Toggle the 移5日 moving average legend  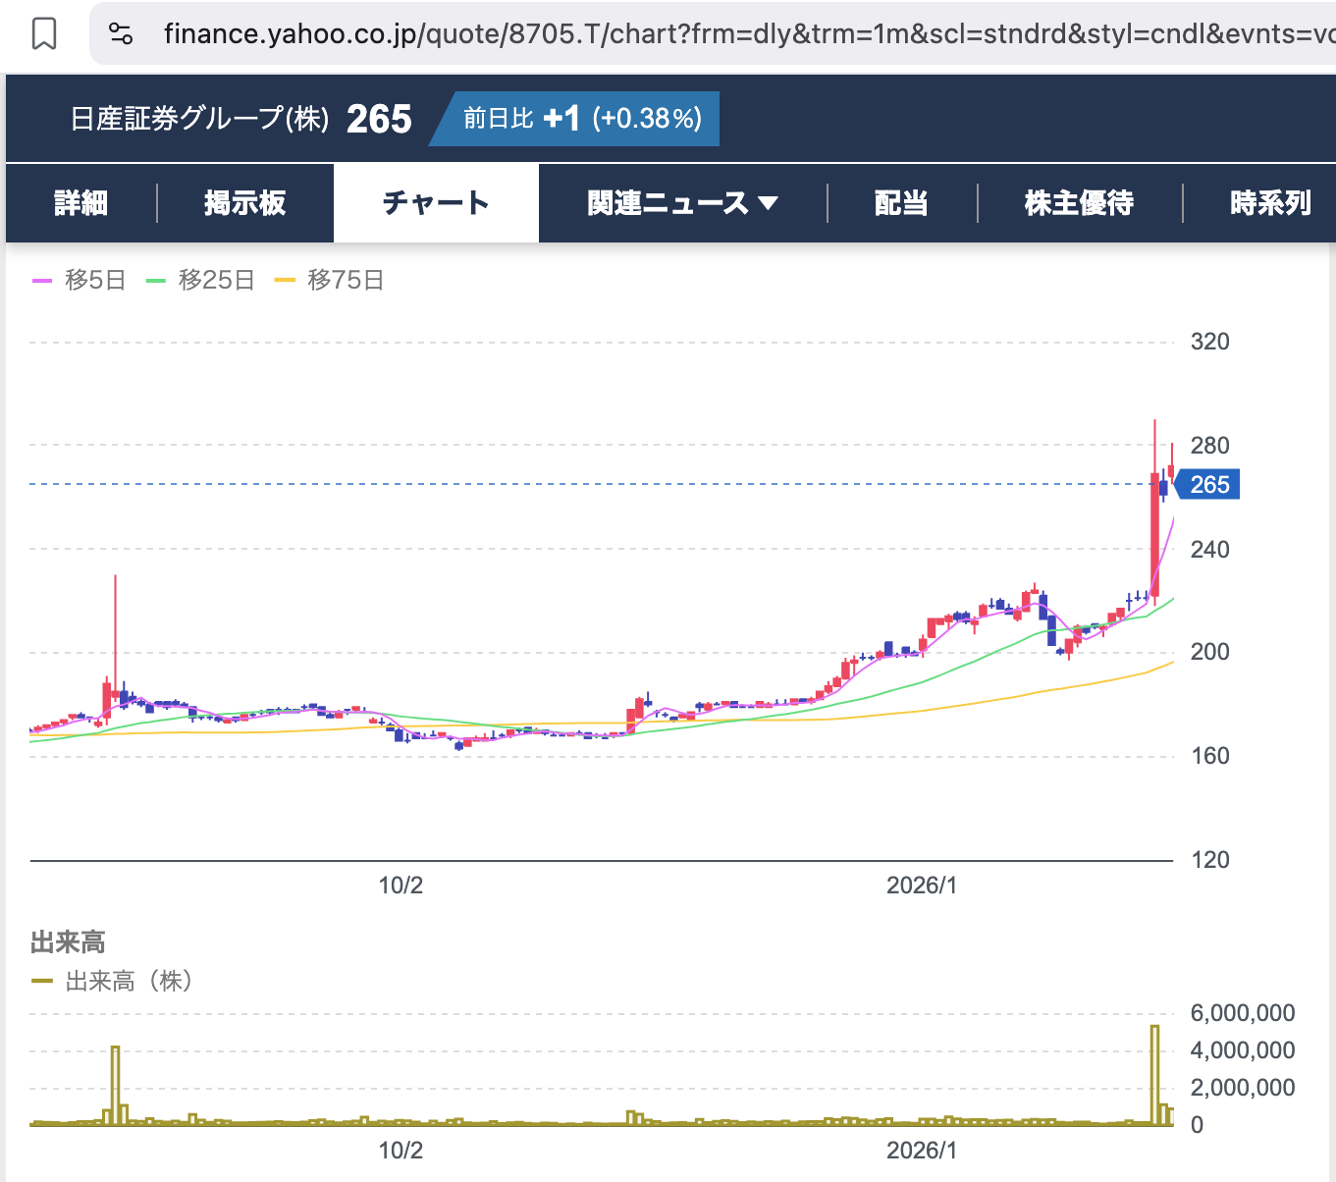pos(80,281)
